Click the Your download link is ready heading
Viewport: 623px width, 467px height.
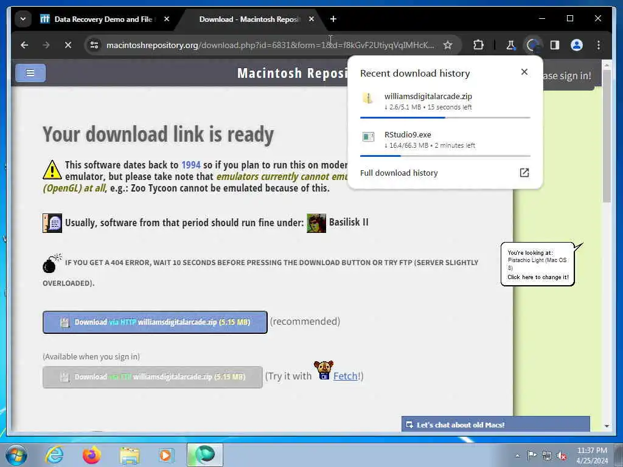[158, 134]
